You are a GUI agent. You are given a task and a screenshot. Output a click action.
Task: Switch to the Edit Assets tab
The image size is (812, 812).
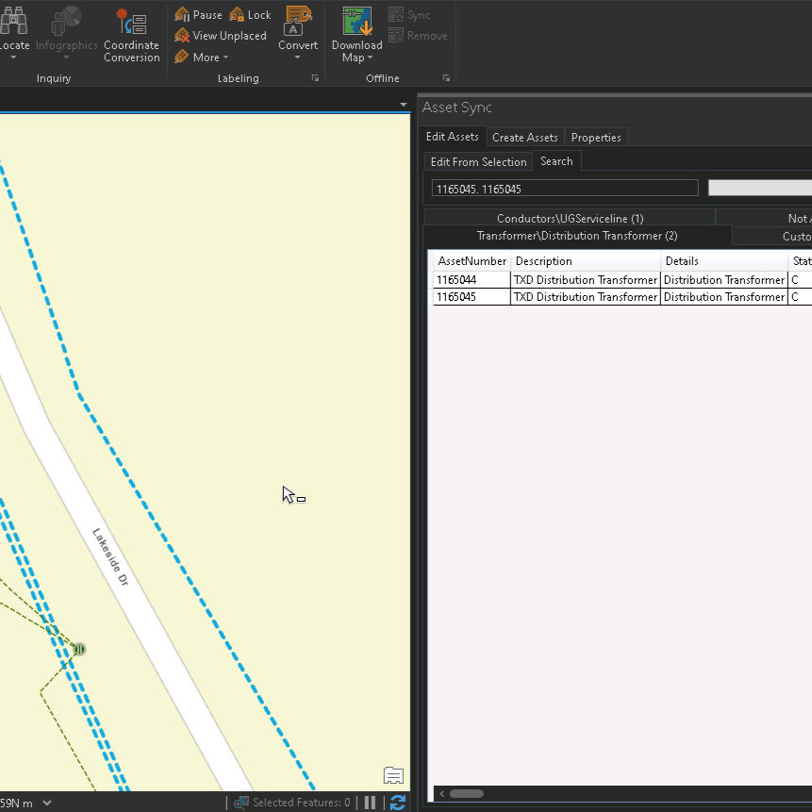[452, 137]
